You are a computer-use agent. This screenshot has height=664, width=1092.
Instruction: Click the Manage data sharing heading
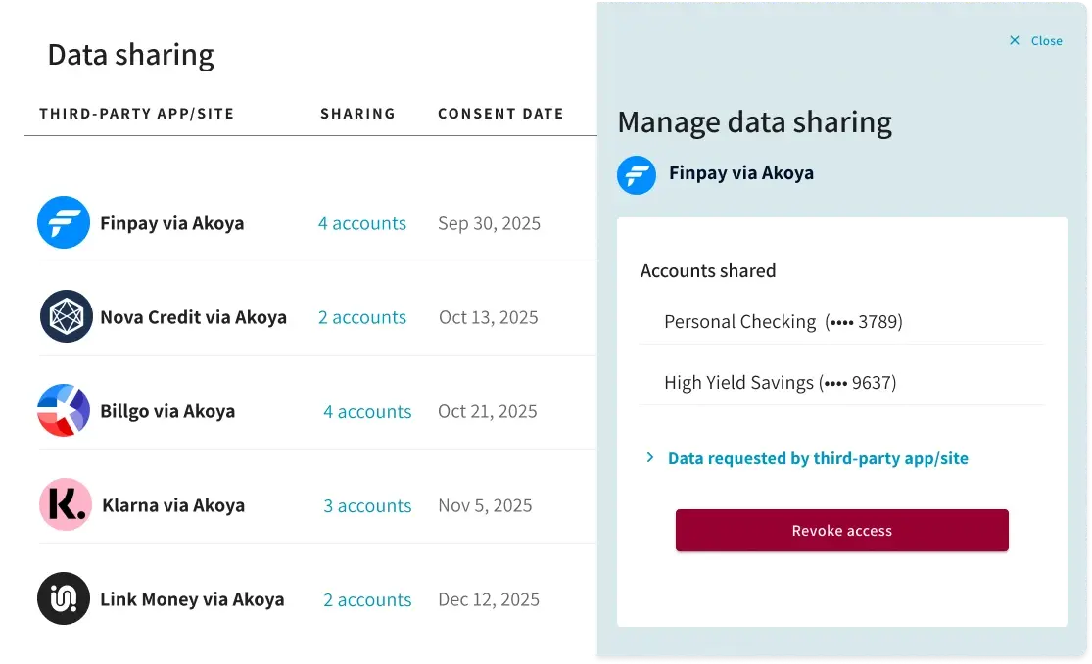pyautogui.click(x=755, y=122)
